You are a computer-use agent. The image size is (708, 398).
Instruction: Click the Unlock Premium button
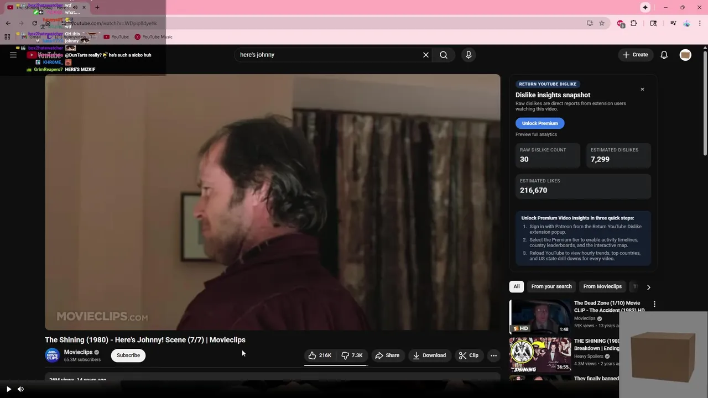point(540,123)
